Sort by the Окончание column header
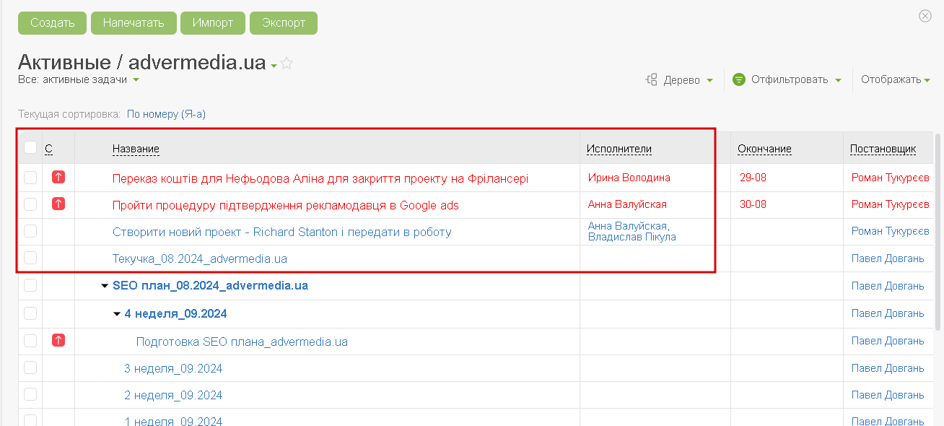The width and height of the screenshot is (944, 426). coord(764,149)
